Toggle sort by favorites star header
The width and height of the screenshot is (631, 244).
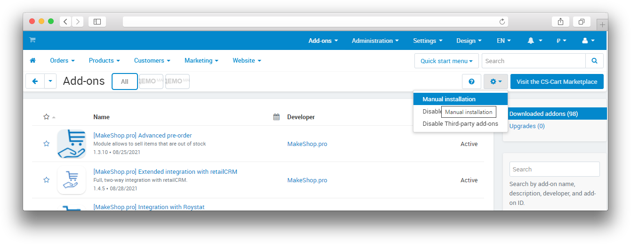tap(47, 117)
